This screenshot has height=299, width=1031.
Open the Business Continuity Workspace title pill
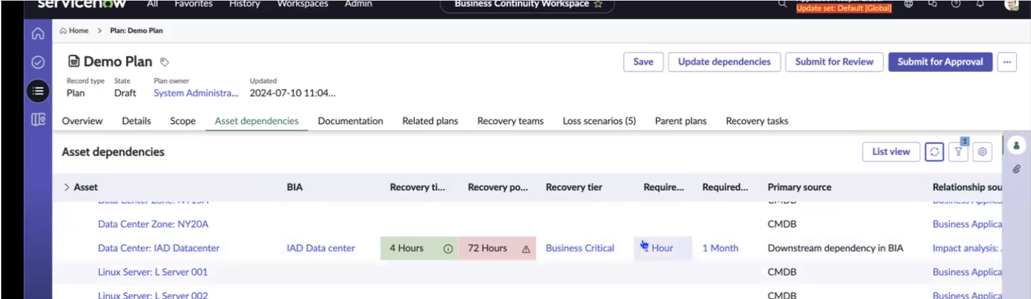coord(527,5)
